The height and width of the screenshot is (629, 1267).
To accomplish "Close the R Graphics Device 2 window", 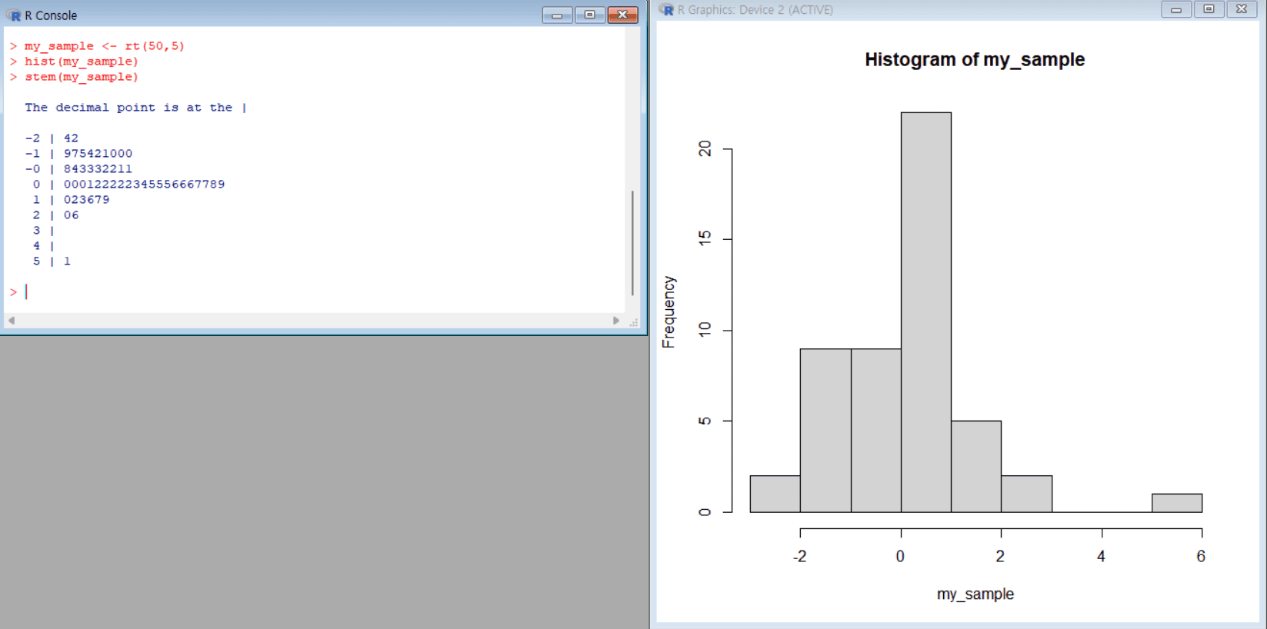I will click(1242, 9).
